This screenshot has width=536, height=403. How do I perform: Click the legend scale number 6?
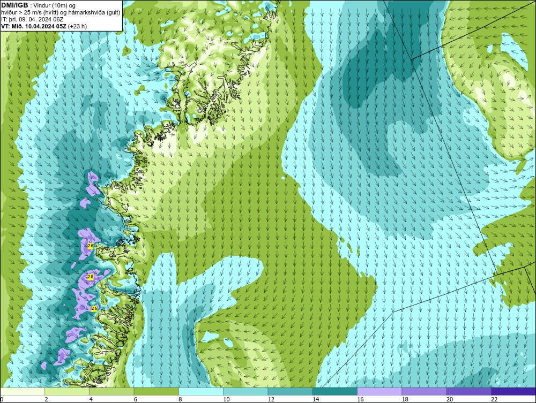[136, 400]
